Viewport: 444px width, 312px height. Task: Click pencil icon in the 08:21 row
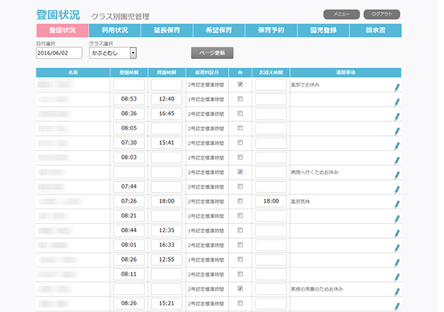click(x=397, y=219)
